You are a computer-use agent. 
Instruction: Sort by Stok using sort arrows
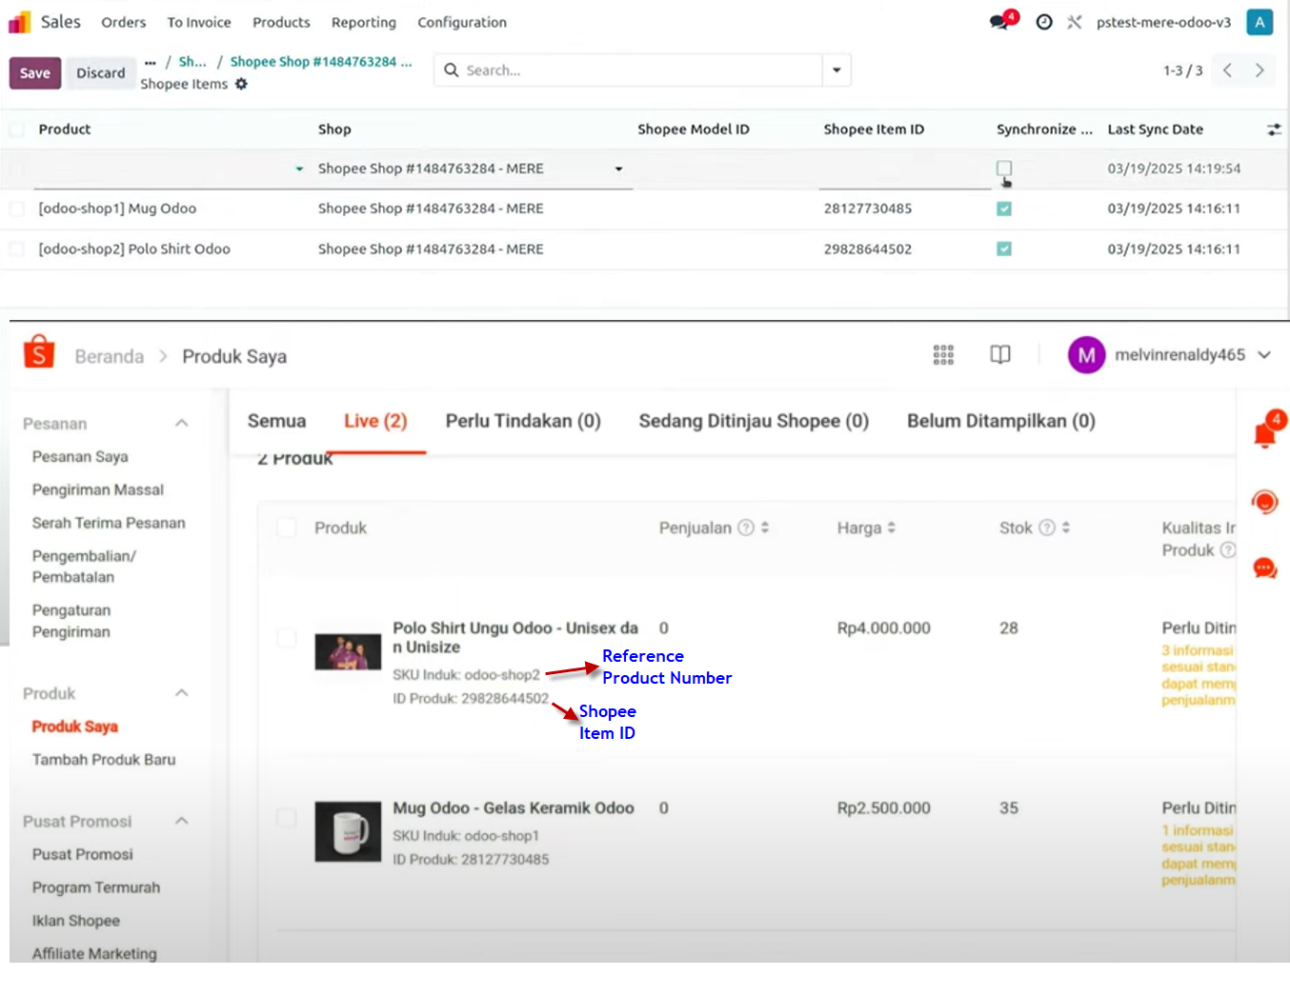click(x=1066, y=528)
